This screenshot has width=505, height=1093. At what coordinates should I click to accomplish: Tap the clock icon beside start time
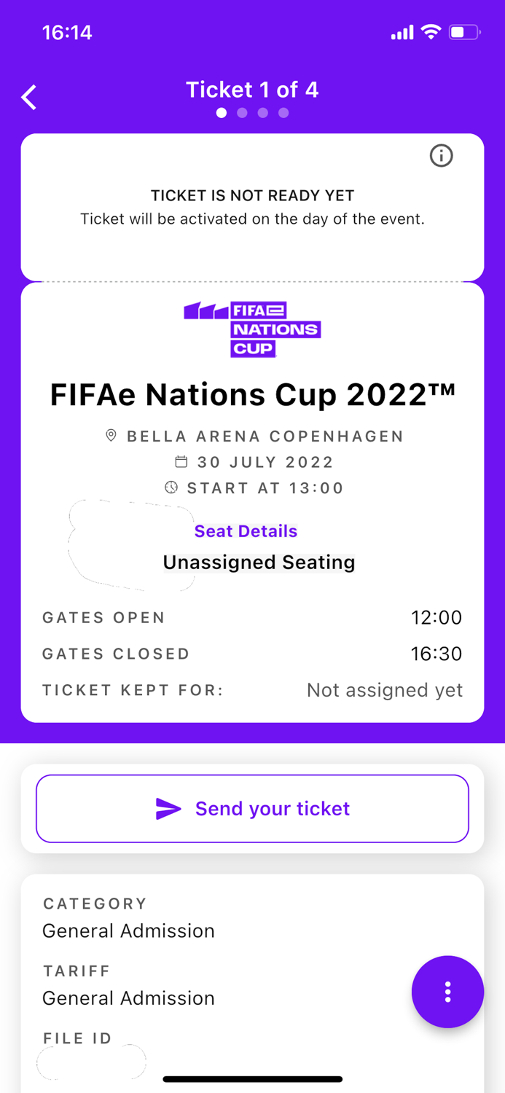[x=171, y=487]
